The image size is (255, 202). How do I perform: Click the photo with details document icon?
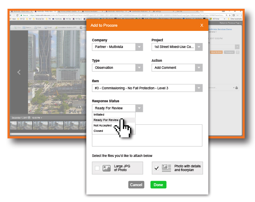[x=166, y=168]
